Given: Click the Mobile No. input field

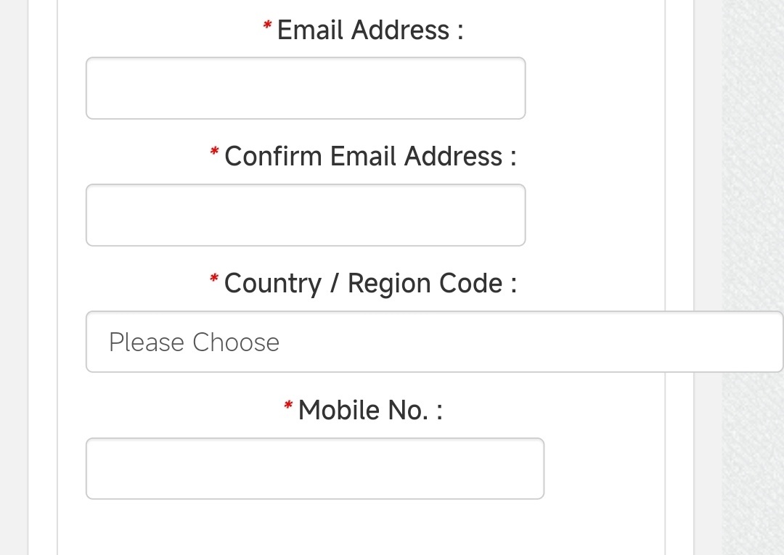Looking at the screenshot, I should (315, 469).
